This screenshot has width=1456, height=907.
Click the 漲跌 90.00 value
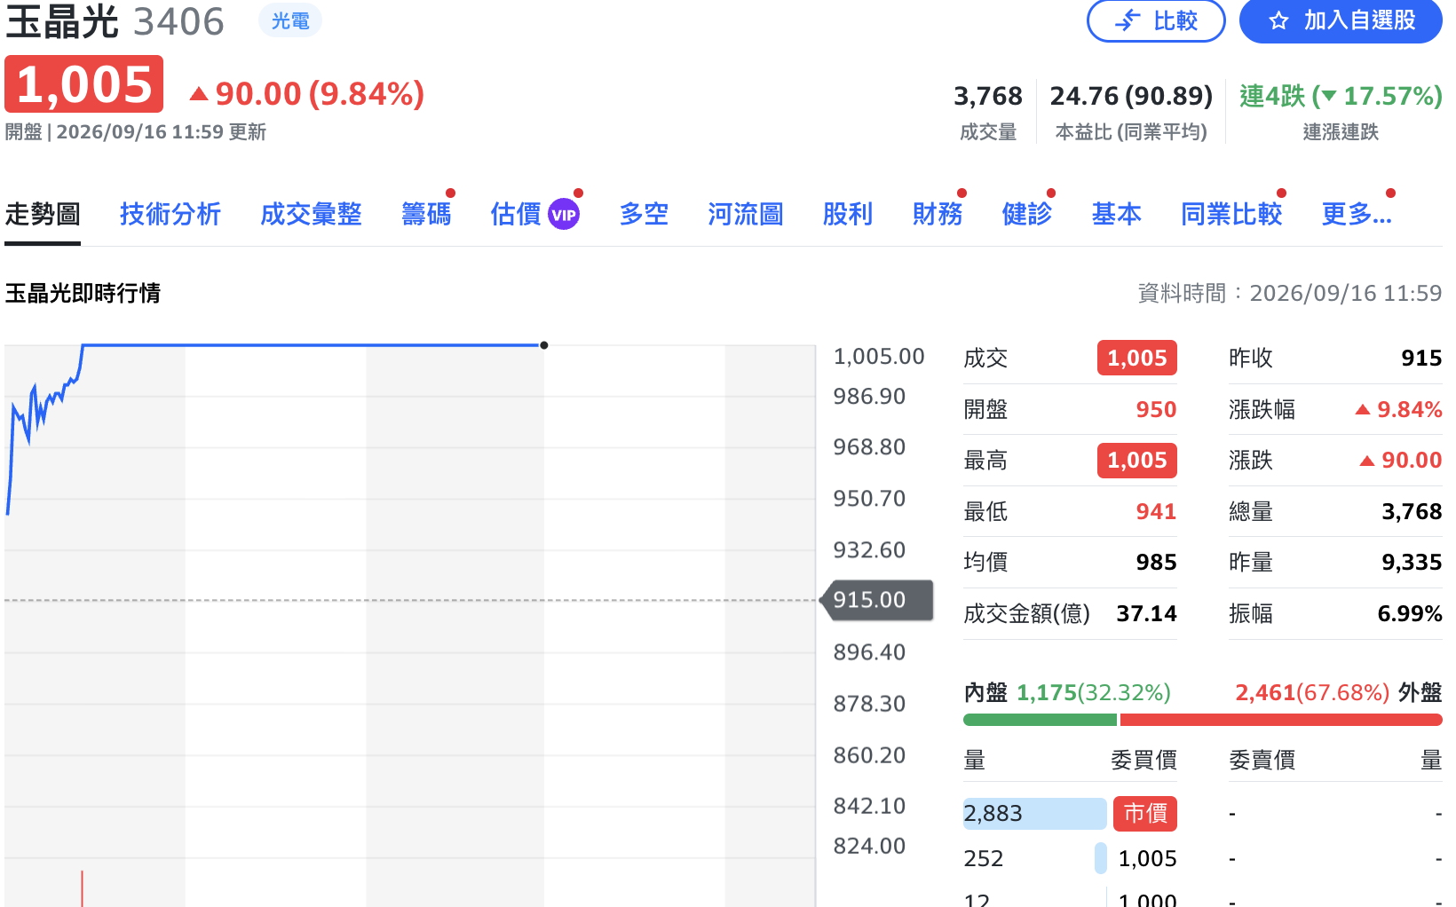tap(1401, 461)
